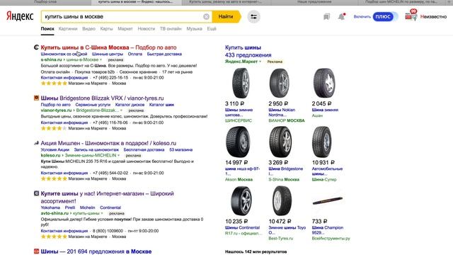Open Акция Мишлен koleso.ru result
This screenshot has width=453, height=255.
[108, 143]
